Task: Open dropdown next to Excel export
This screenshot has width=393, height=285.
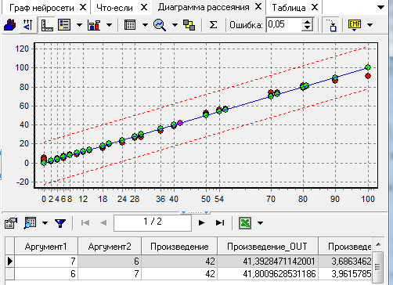Action: click(260, 223)
